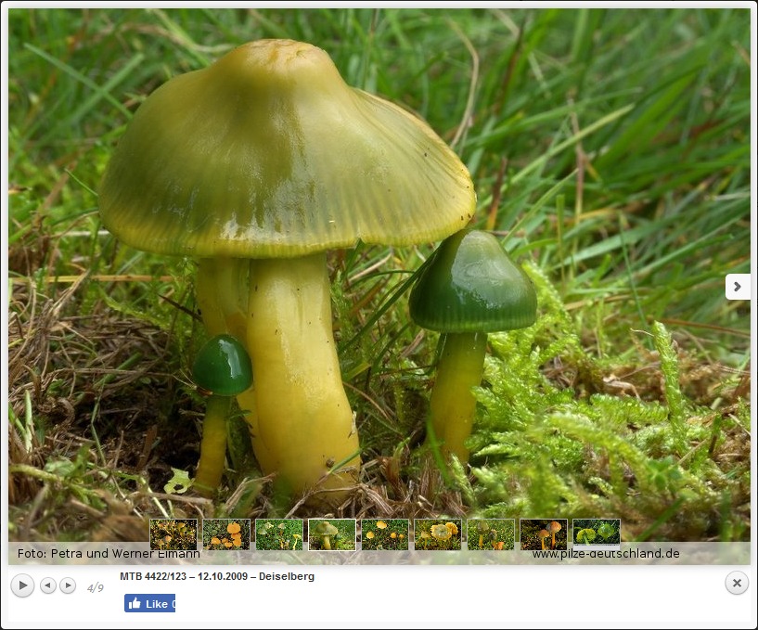
Task: Jump to the ninth and last thumbnail
Action: tap(597, 534)
